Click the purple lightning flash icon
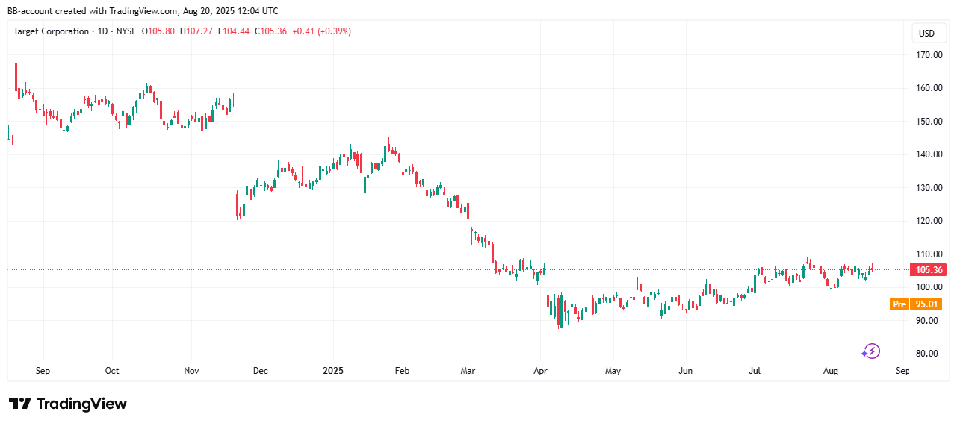Viewport: 957px width, 426px height. click(871, 351)
